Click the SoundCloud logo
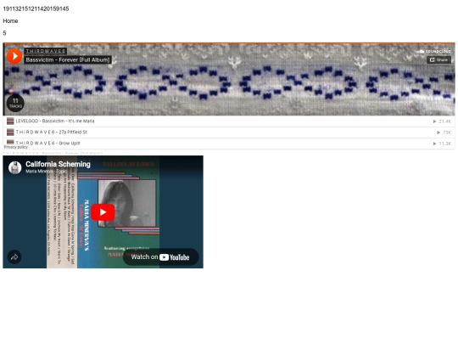The width and height of the screenshot is (458, 344). click(x=433, y=51)
